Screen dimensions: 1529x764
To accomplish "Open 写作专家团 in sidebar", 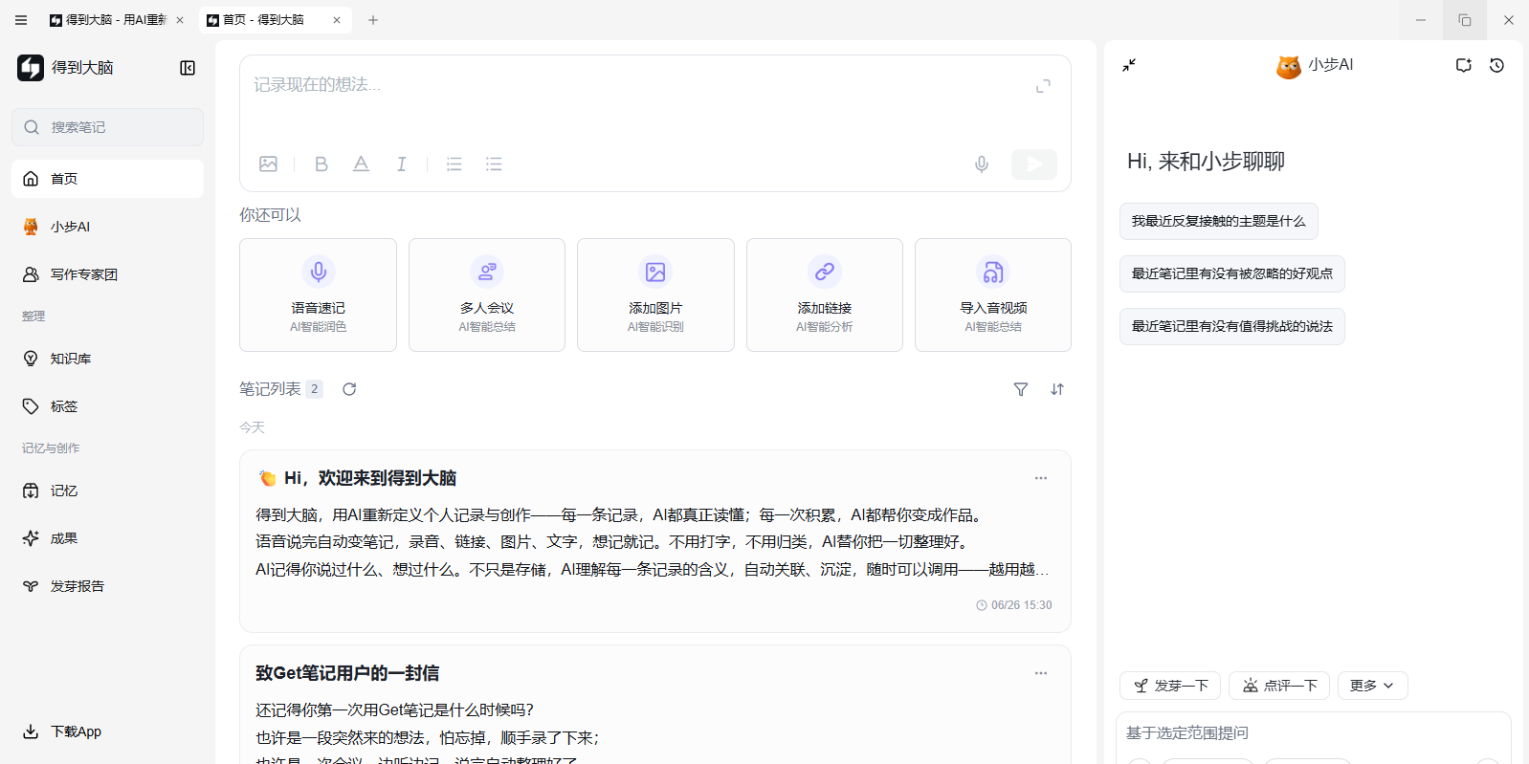I will pyautogui.click(x=107, y=274).
